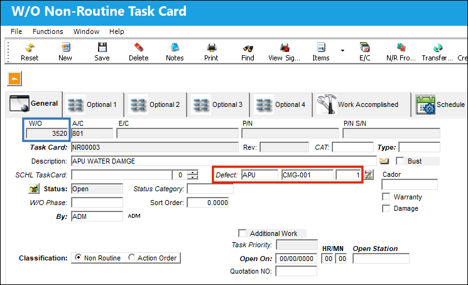This screenshot has height=285, width=468.
Task: Click the Quotation NO field
Action: point(296,271)
